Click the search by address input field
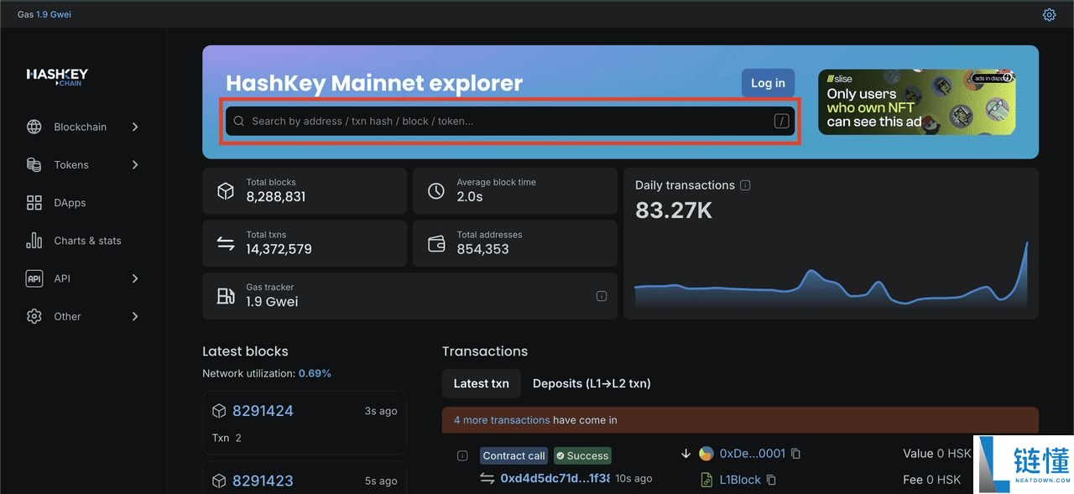Screen dimensions: 1074x494 pos(510,121)
